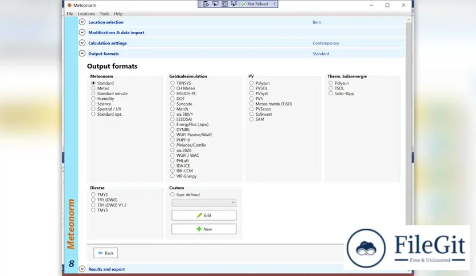Select the Humidity output format
Screen dimensions: 476x276
tap(102, 99)
